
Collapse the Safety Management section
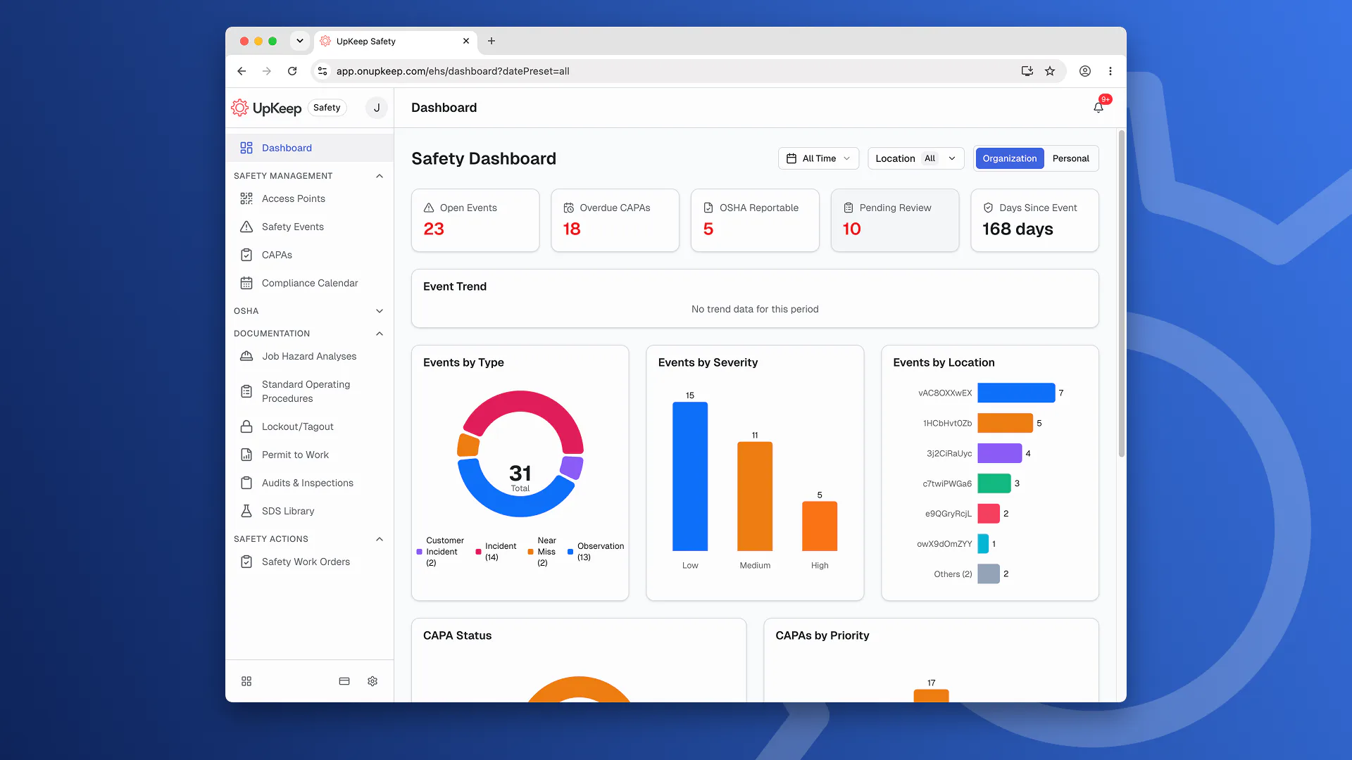click(380, 176)
